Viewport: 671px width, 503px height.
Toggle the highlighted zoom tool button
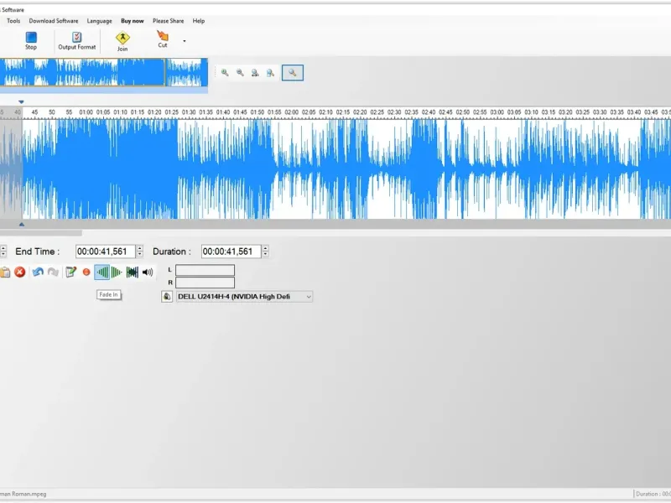click(x=293, y=73)
